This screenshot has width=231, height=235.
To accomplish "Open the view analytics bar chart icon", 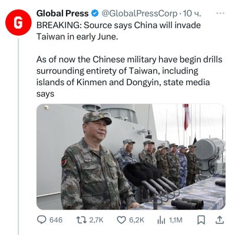I will [161, 220].
